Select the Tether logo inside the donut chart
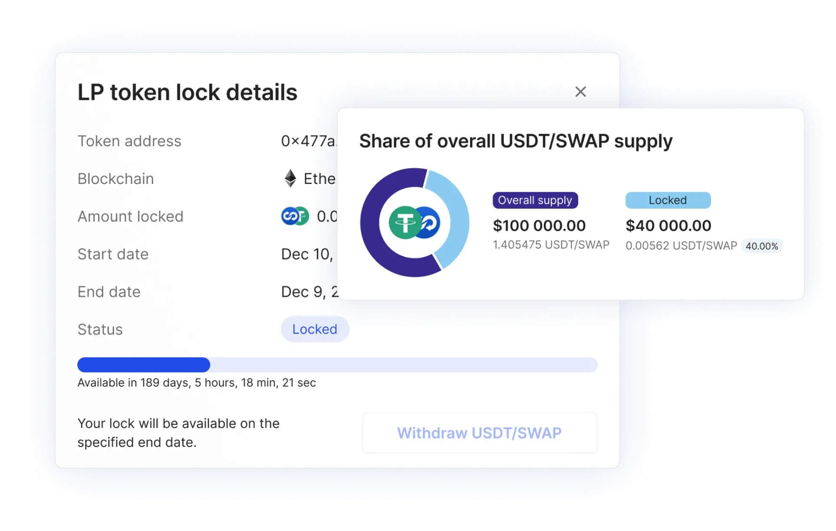Image resolution: width=836 pixels, height=531 pixels. (x=405, y=222)
